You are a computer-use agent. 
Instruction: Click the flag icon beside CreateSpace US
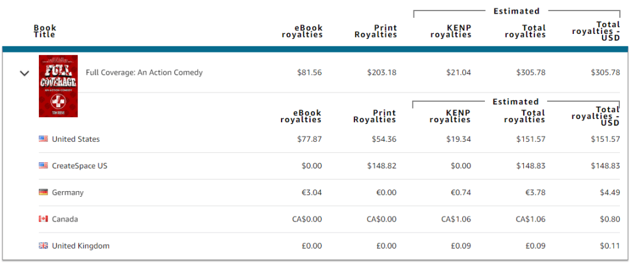pyautogui.click(x=43, y=165)
